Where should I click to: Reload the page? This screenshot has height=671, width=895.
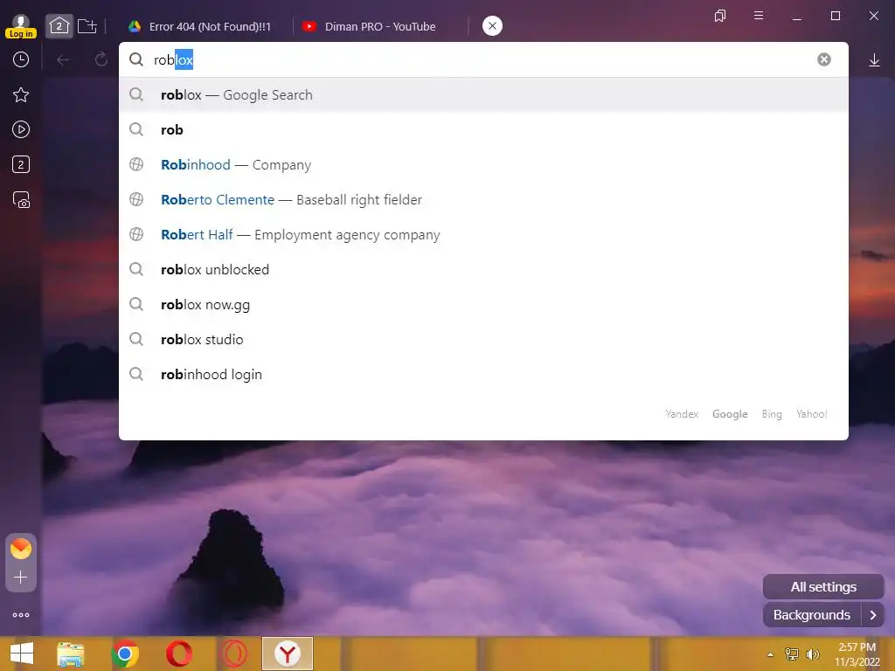101,60
